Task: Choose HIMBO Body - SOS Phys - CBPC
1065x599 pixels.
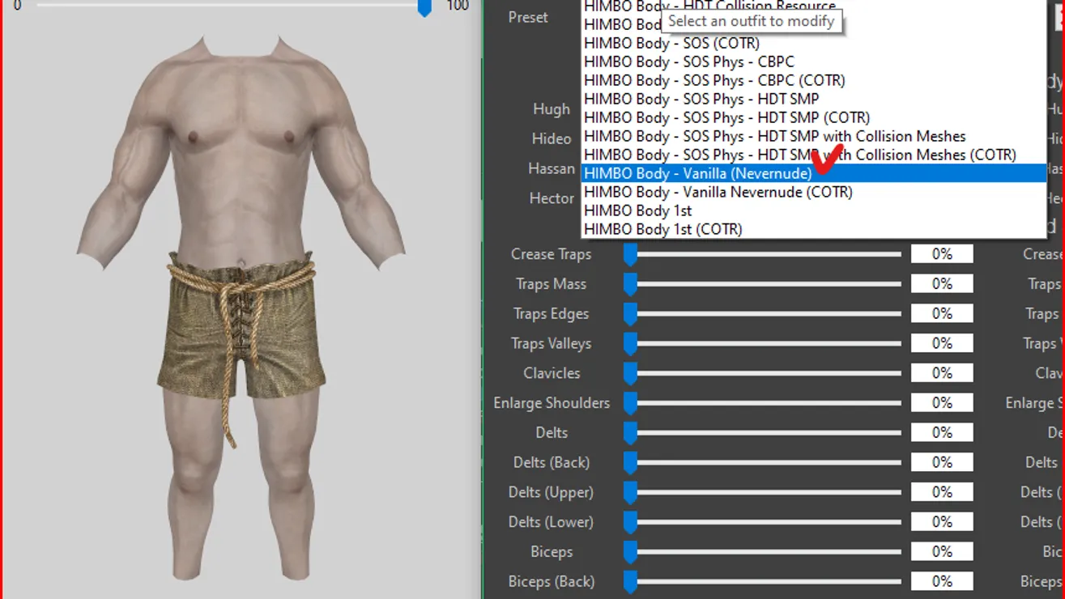Action: [x=688, y=62]
